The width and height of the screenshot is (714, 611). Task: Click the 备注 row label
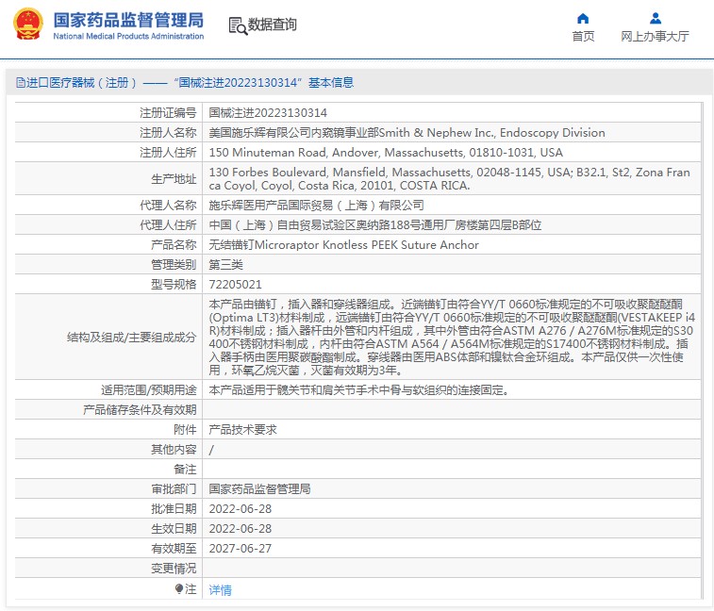tap(185, 469)
